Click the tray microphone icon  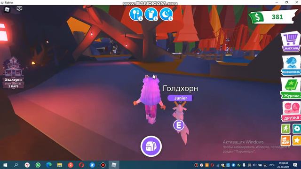(x=244, y=165)
